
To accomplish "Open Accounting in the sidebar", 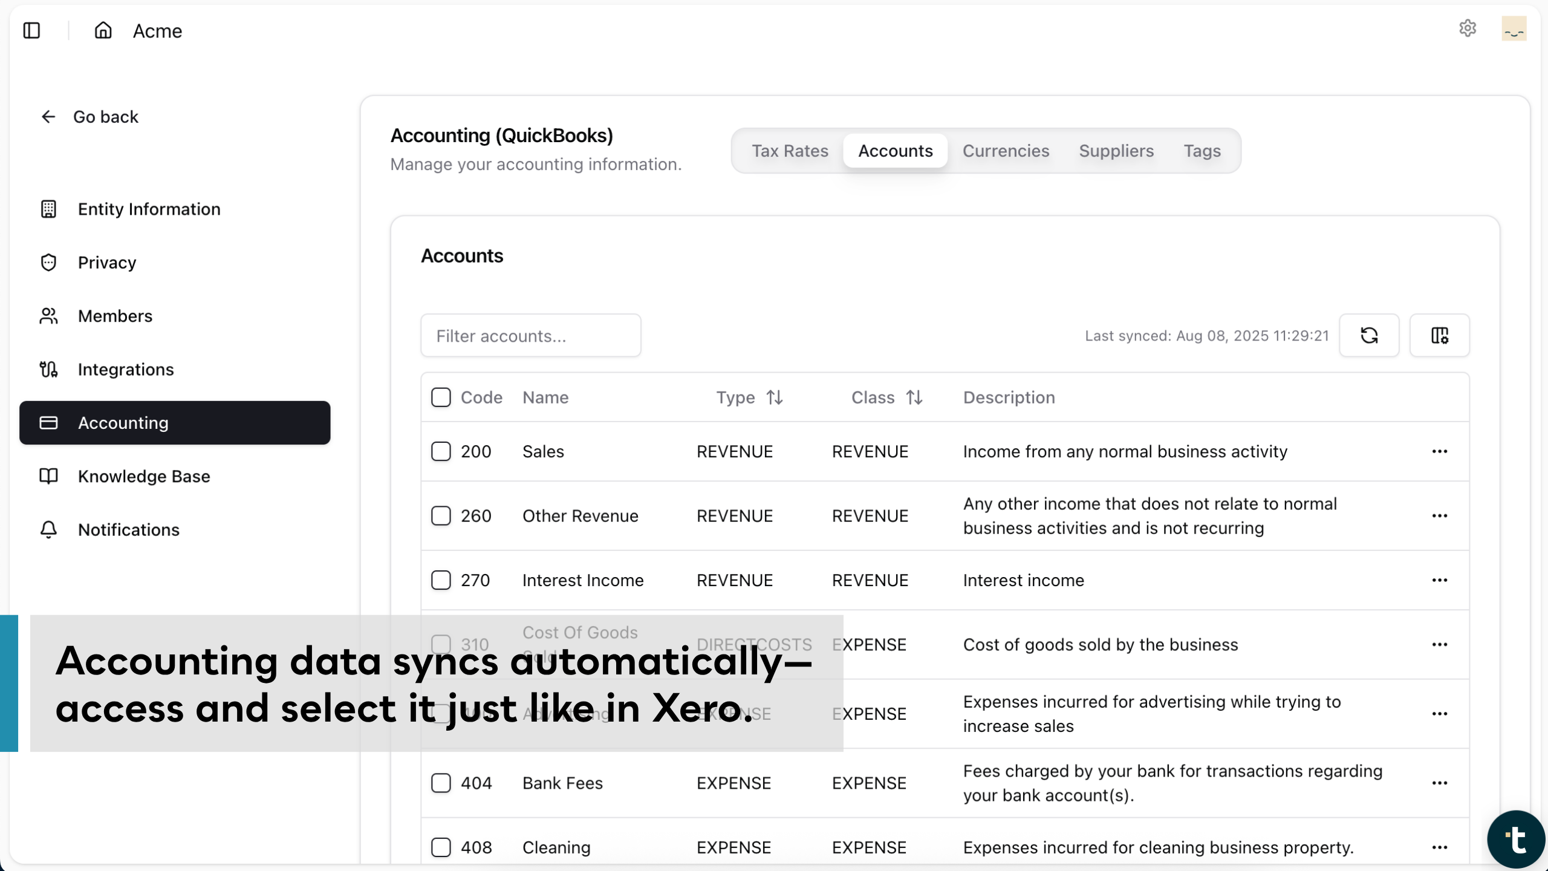I will (175, 423).
